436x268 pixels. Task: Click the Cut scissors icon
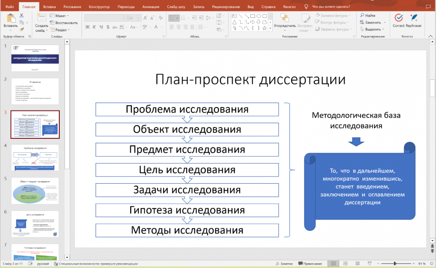click(x=21, y=15)
